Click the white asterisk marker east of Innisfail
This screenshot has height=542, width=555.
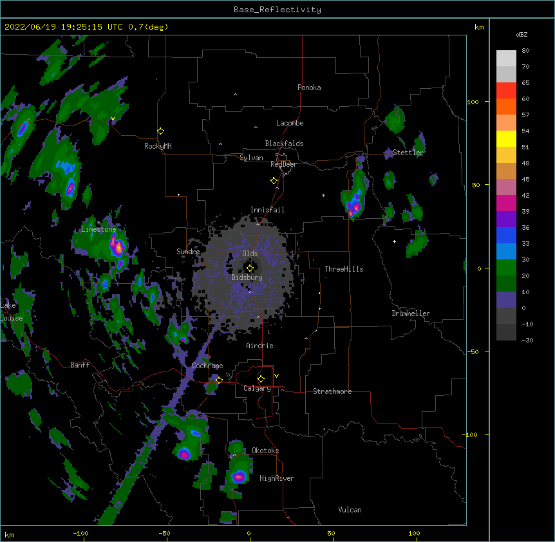323,195
